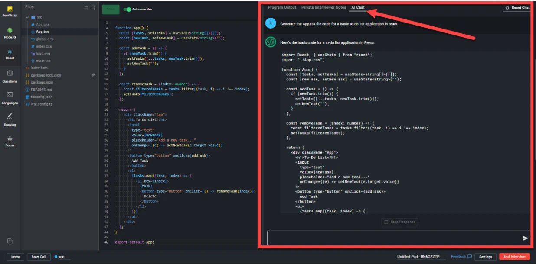
Task: Open the Questions panel
Action: click(10, 76)
